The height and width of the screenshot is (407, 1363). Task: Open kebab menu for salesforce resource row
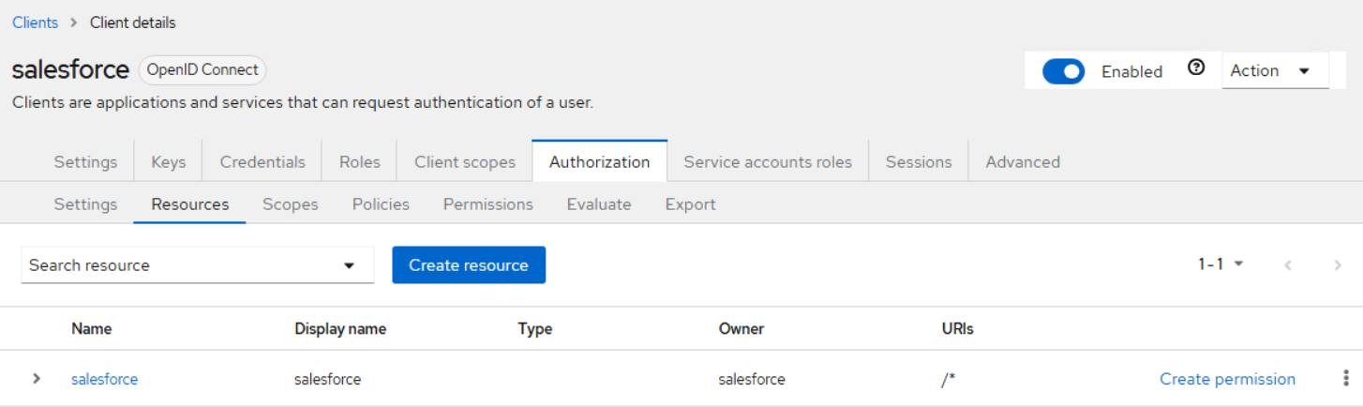[x=1345, y=379]
